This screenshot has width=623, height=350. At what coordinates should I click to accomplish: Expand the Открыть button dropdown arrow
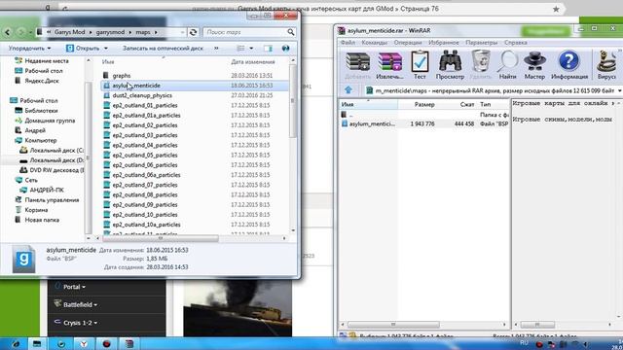coord(106,49)
